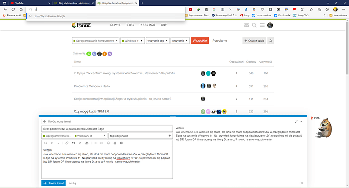Expand the Oprogramowanie komputerowe category dropdown
Image resolution: width=349 pixels, height=188 pixels.
96,41
